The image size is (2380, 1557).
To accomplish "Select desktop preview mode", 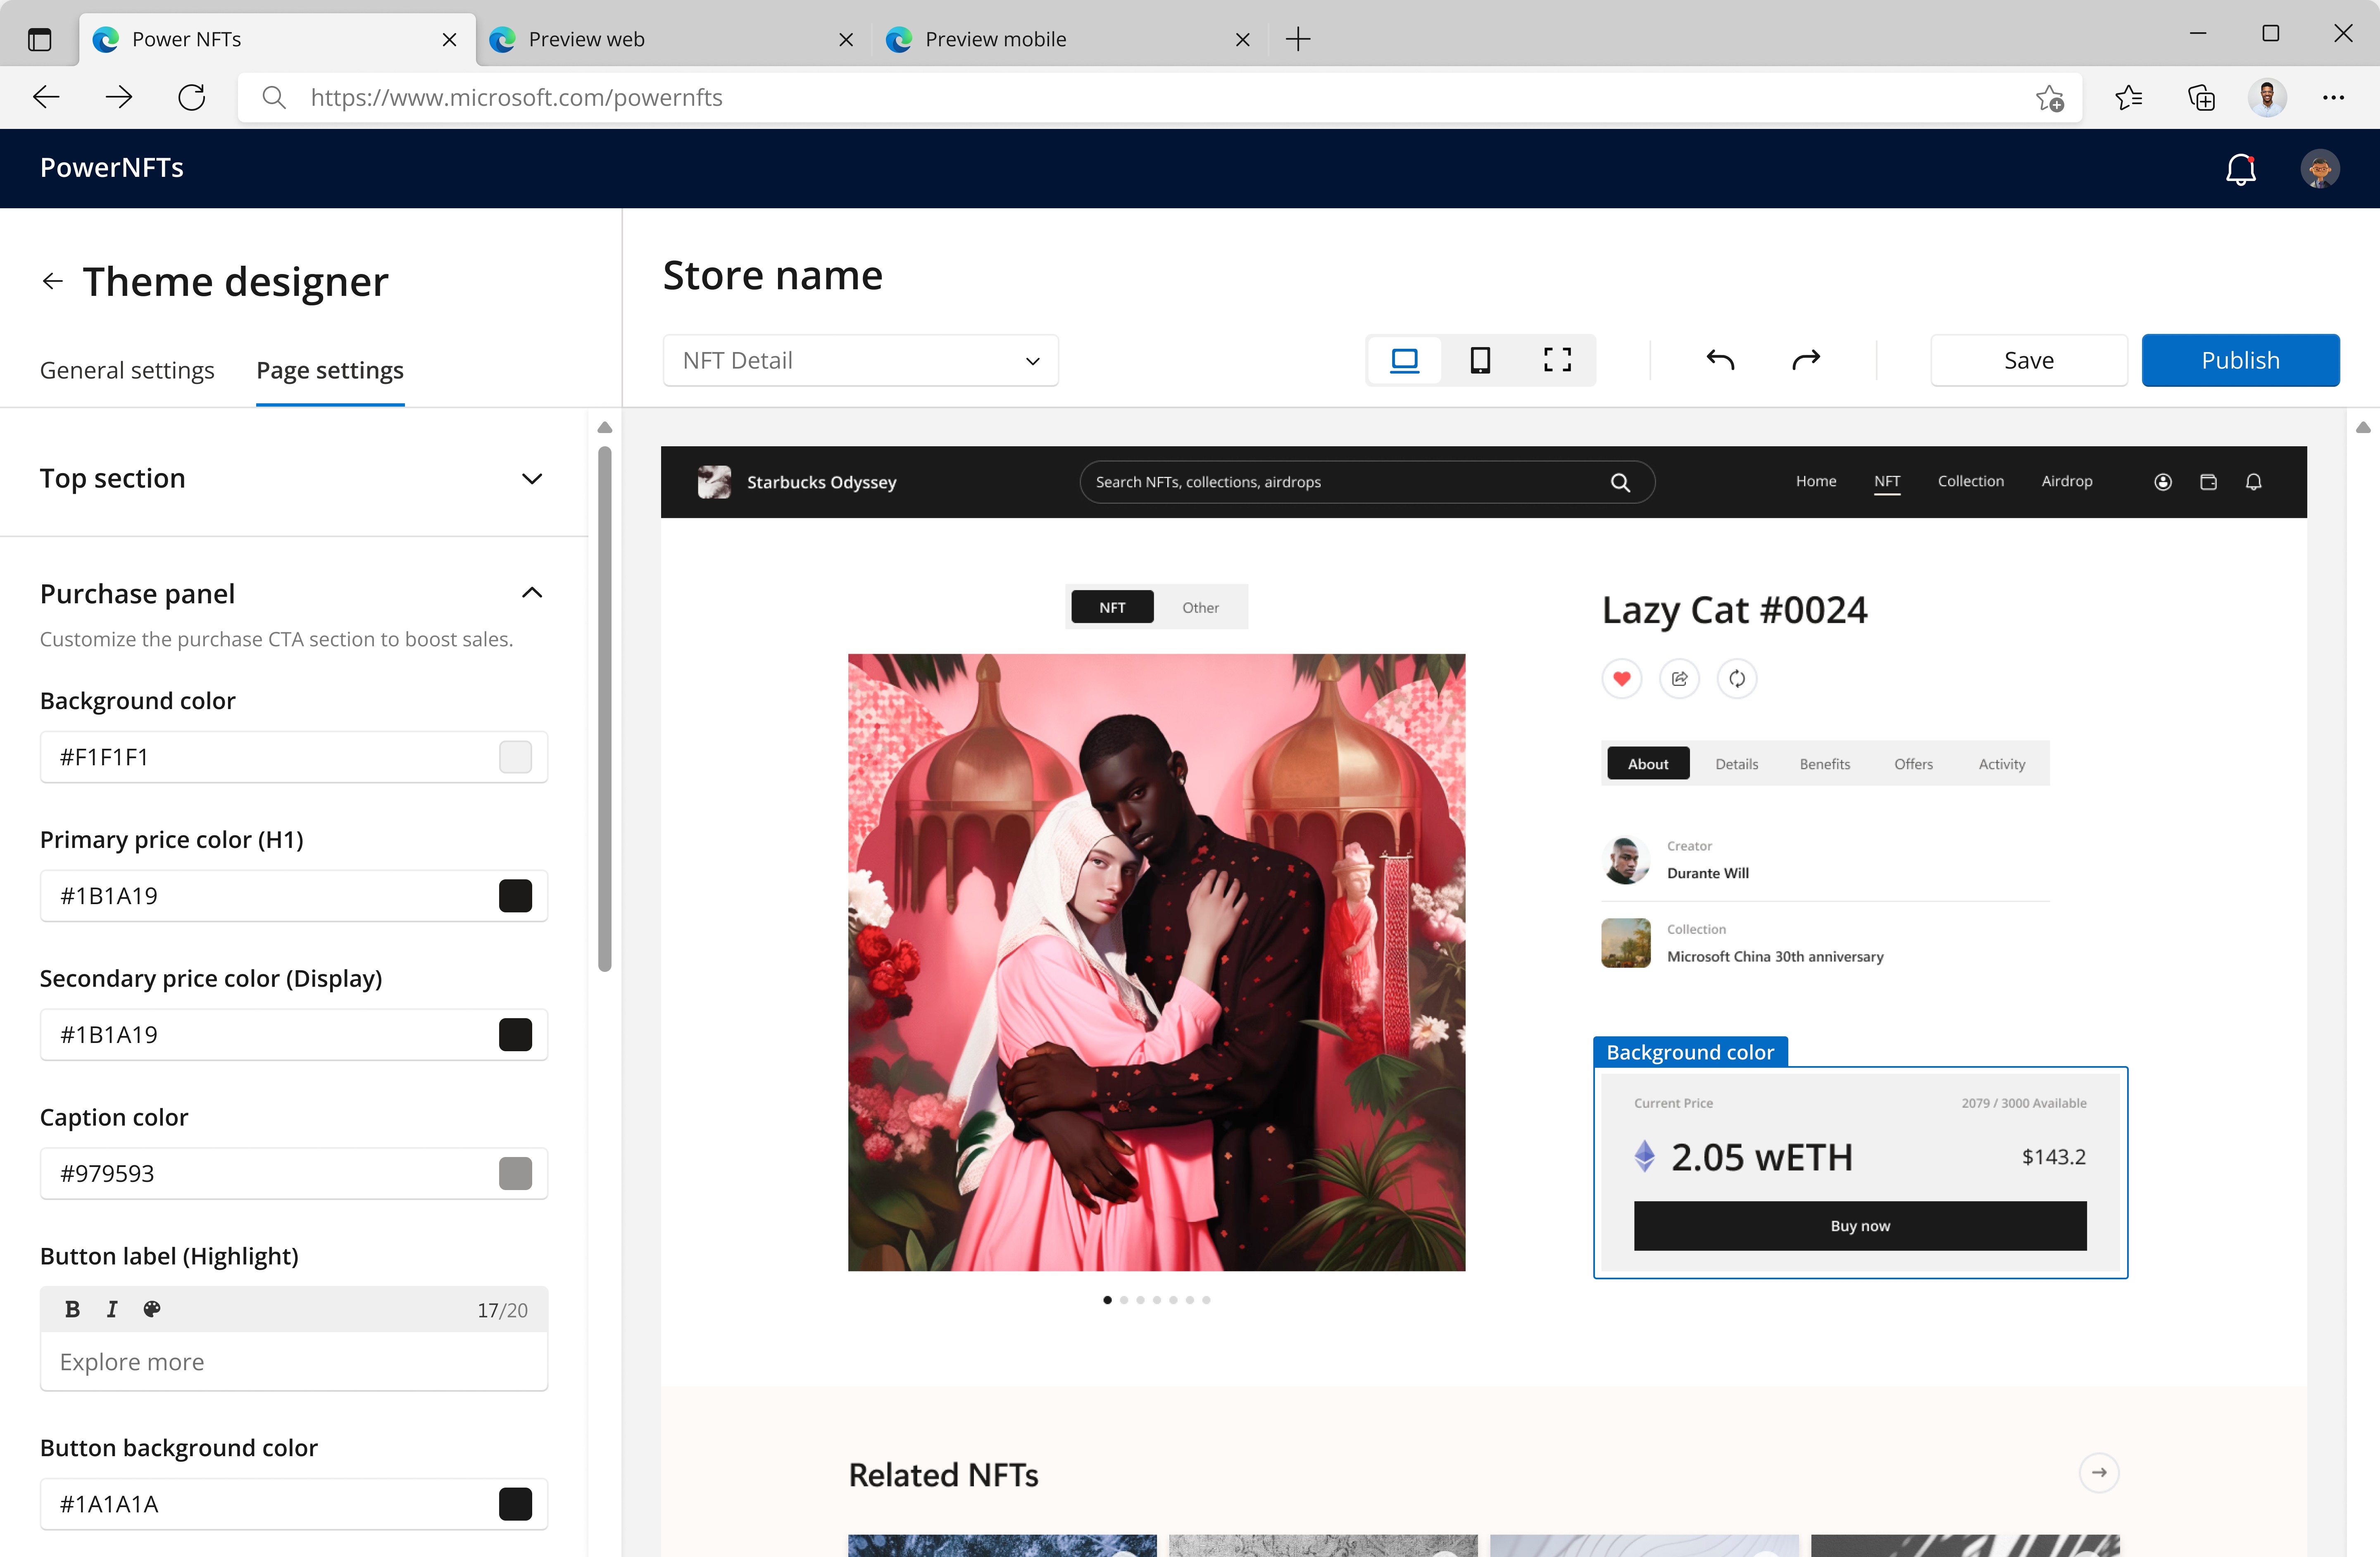I will tap(1404, 360).
